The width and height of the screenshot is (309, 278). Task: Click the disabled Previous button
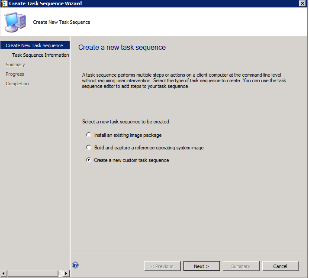[x=162, y=266]
